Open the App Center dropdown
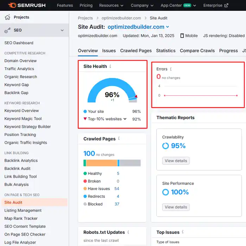 pyautogui.click(x=179, y=5)
